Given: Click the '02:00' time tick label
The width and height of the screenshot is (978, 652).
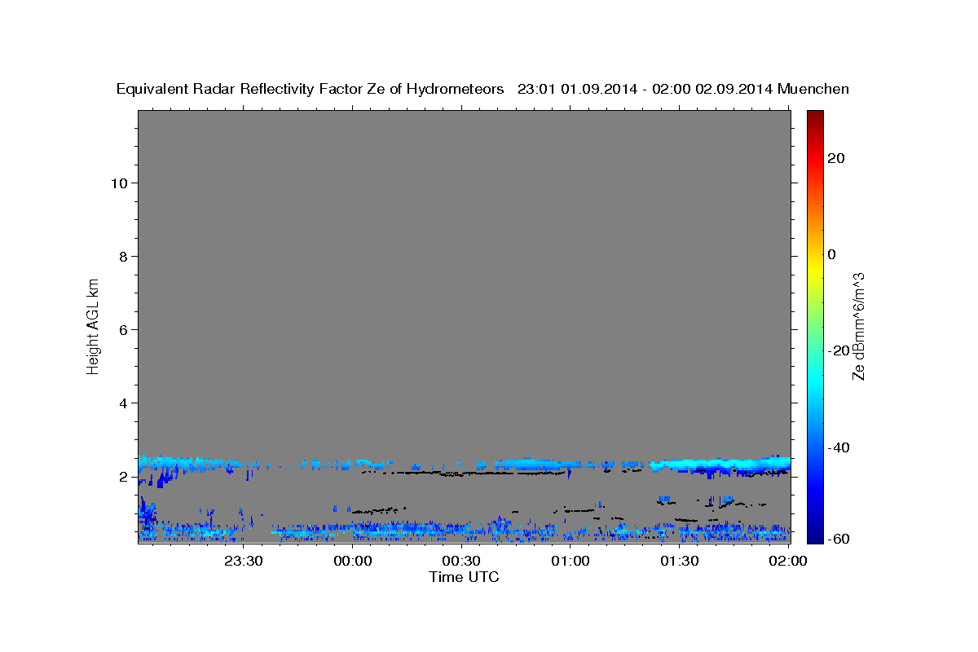Looking at the screenshot, I should pos(788,562).
